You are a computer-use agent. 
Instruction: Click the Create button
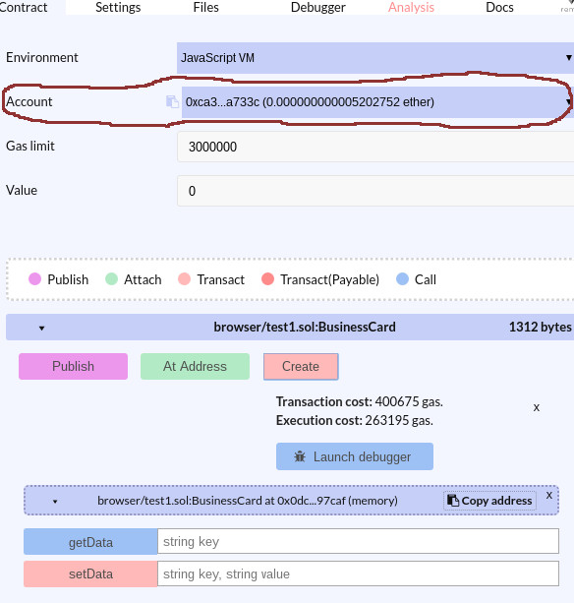pos(301,367)
